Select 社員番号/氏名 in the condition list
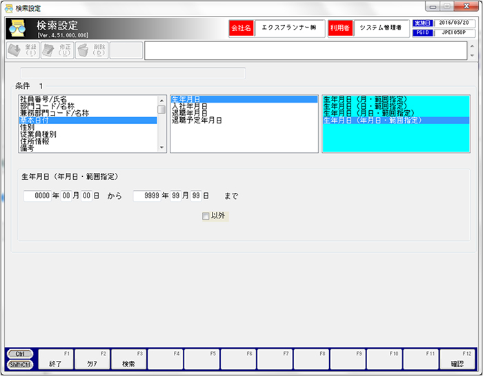Screen dimensions: 483x376 point(48,100)
